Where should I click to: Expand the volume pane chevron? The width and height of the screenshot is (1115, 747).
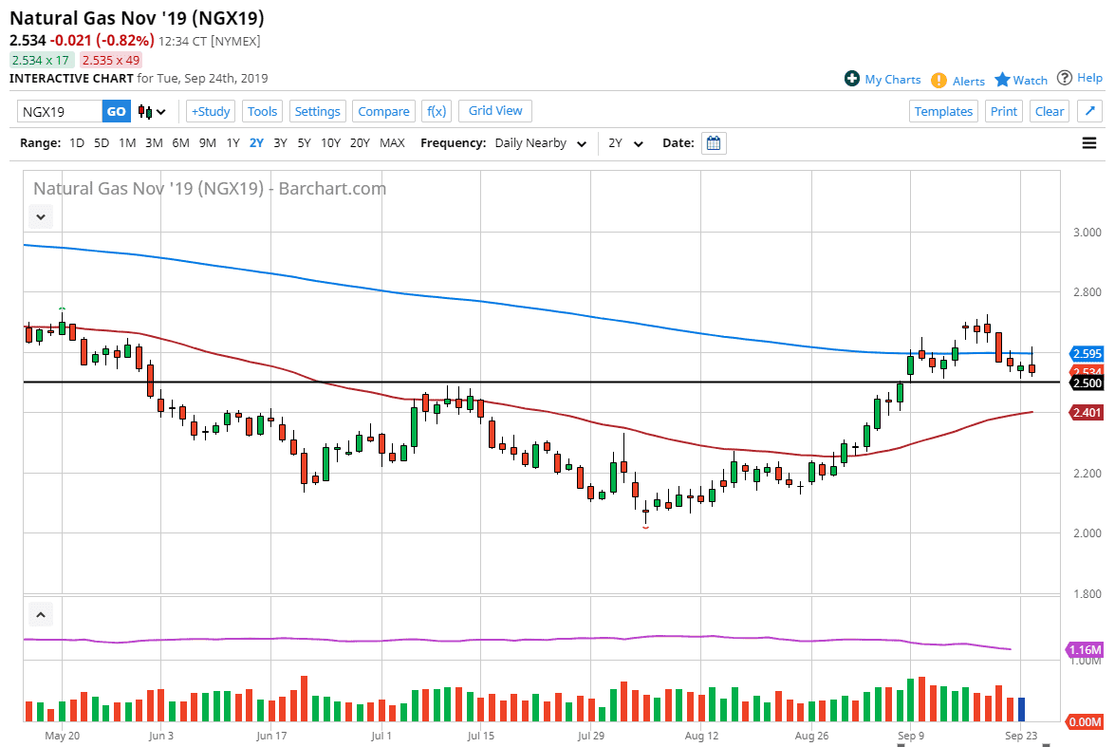(41, 614)
